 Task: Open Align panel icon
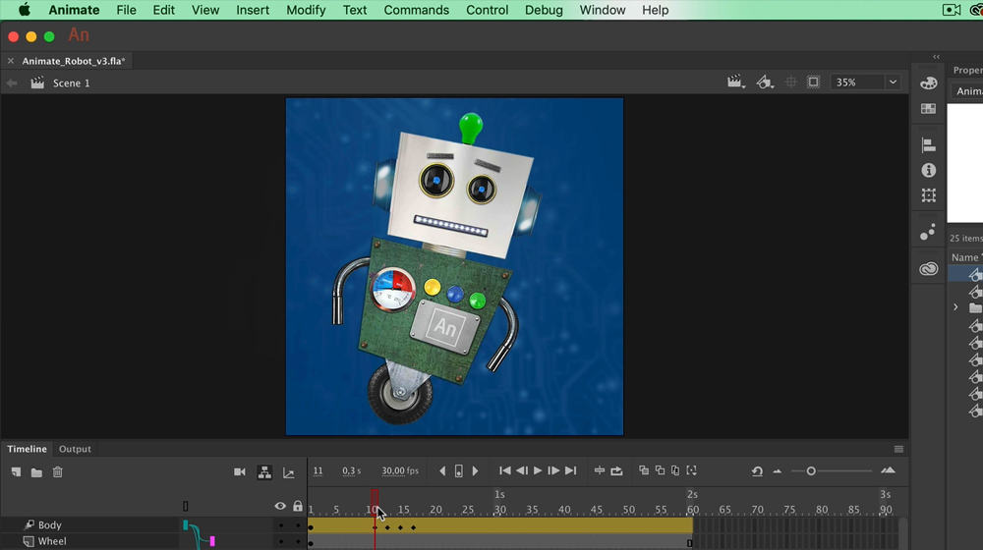(x=929, y=145)
